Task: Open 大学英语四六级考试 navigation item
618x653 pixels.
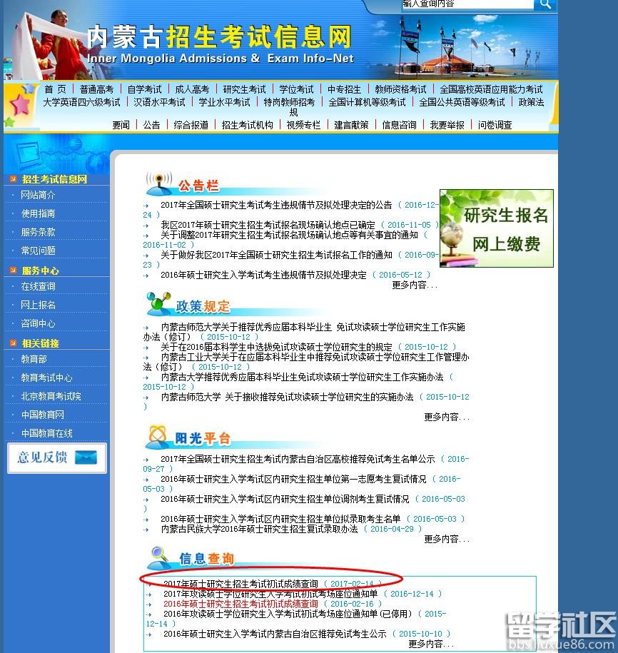Action: tap(81, 102)
